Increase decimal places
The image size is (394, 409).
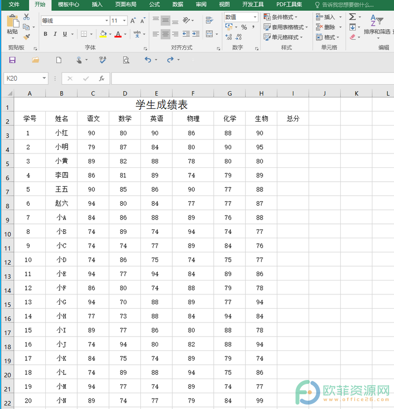pos(229,37)
